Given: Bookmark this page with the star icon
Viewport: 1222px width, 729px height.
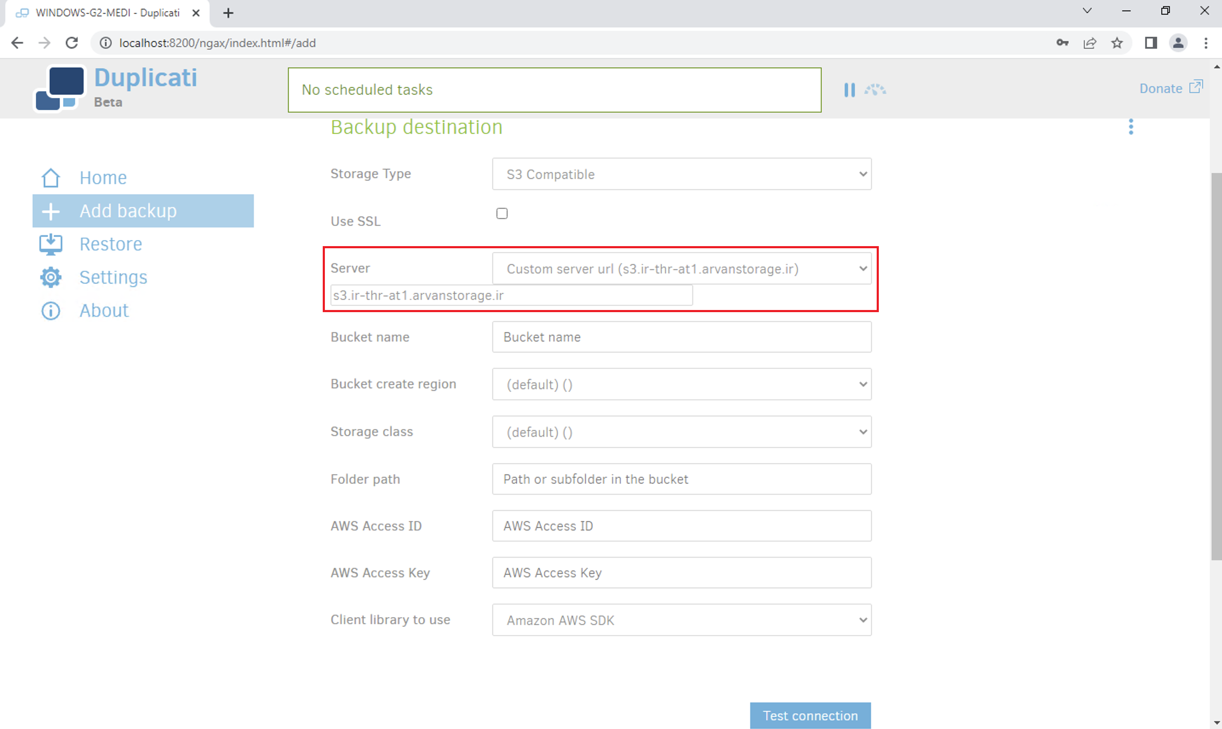Looking at the screenshot, I should click(1117, 43).
